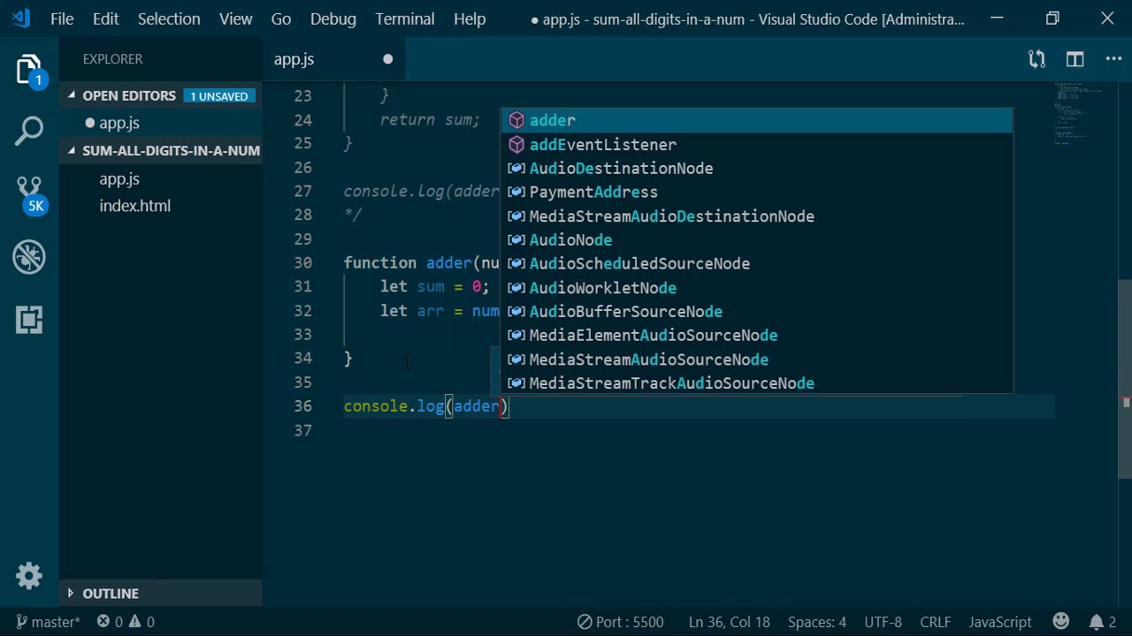Open the Terminal menu
The height and width of the screenshot is (636, 1132).
[x=405, y=19]
